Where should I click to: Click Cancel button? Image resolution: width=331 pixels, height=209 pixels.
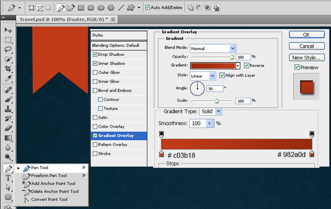[x=307, y=46]
